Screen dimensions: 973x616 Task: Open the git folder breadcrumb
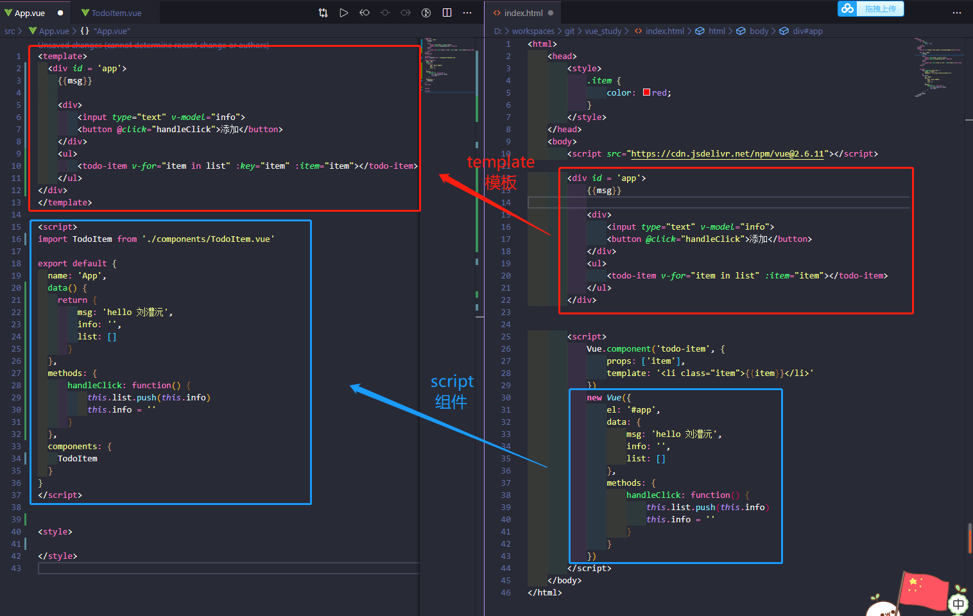[569, 31]
